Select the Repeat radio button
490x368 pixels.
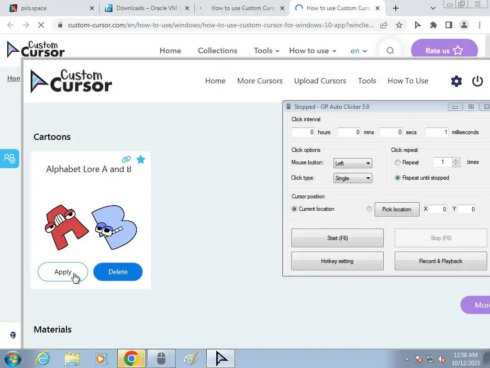[x=397, y=162]
